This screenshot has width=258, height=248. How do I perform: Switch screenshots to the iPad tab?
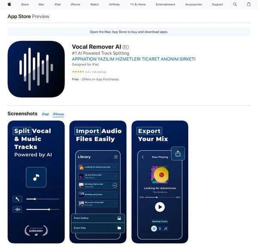pyautogui.click(x=45, y=114)
